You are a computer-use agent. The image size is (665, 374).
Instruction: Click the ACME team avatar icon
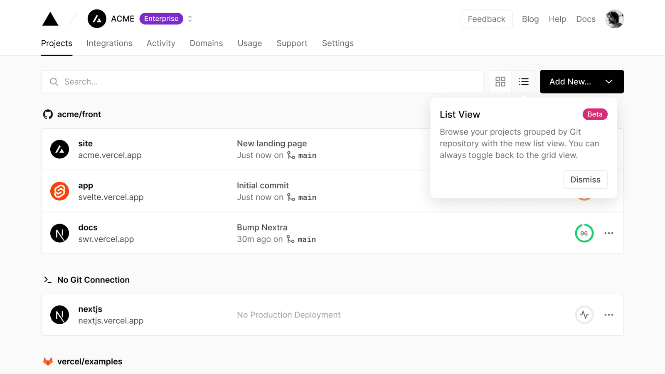[97, 19]
